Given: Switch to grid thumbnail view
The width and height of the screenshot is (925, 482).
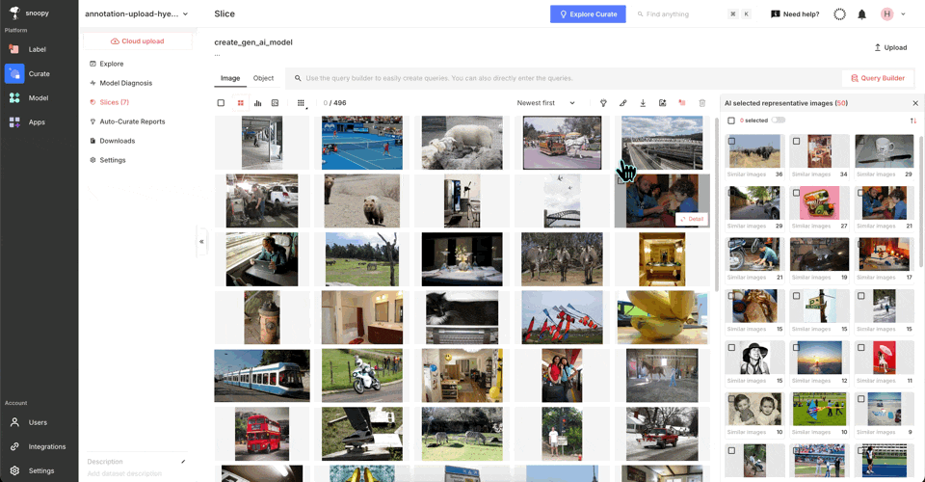Looking at the screenshot, I should point(240,102).
